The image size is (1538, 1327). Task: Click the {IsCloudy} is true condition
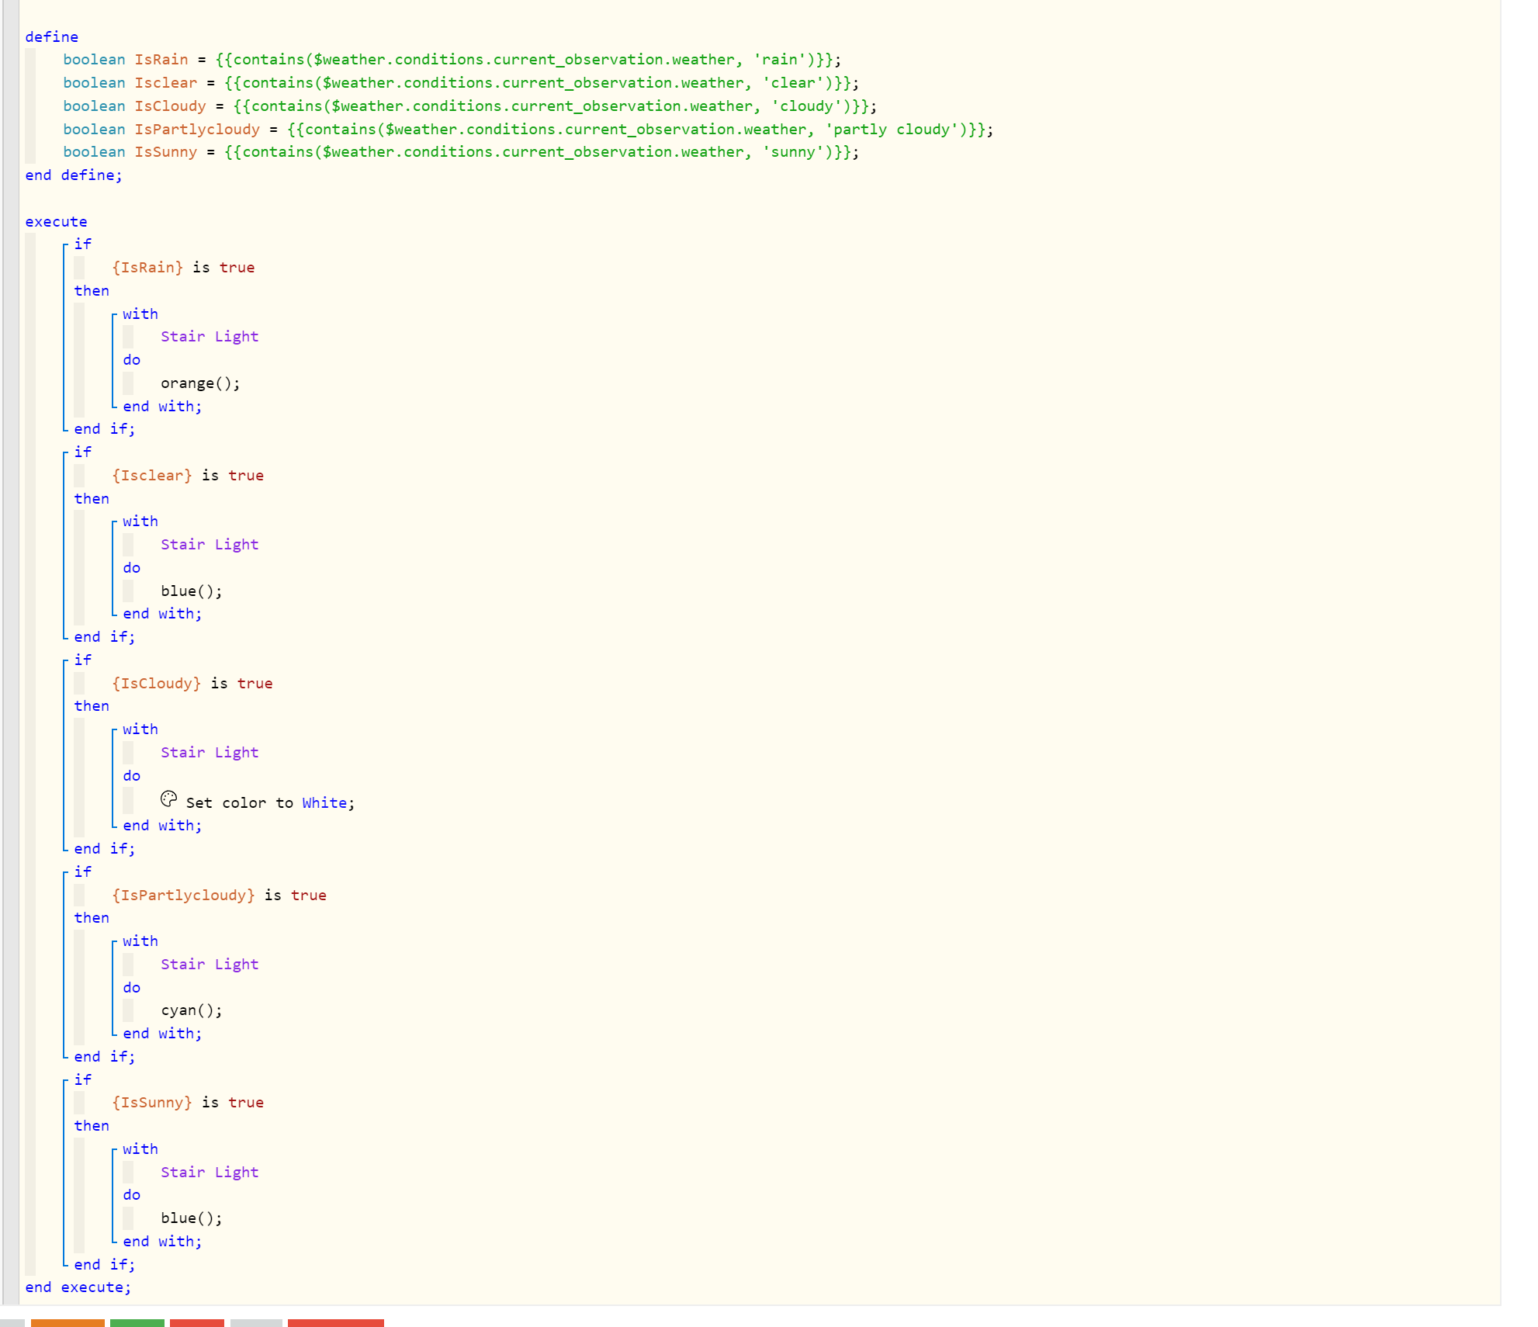[192, 684]
